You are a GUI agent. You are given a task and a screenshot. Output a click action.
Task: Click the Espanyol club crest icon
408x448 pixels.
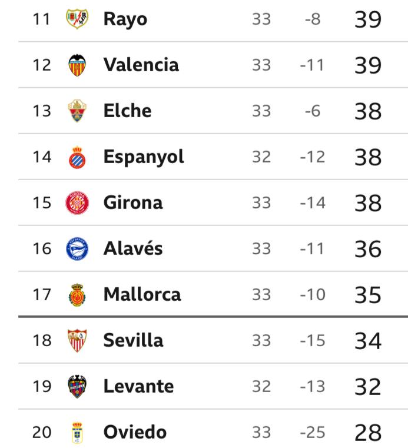77,157
